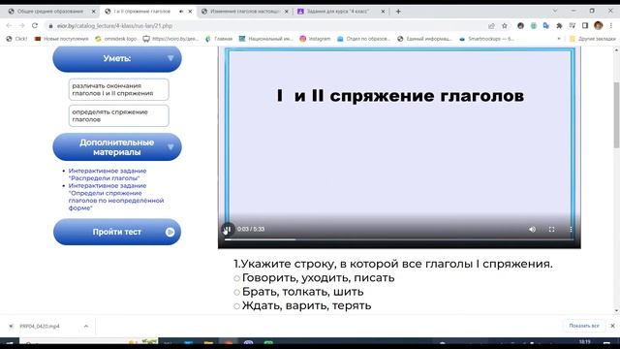The image size is (620, 349).
Task: Open "omnidesk logo" bookmark
Action: (116, 39)
